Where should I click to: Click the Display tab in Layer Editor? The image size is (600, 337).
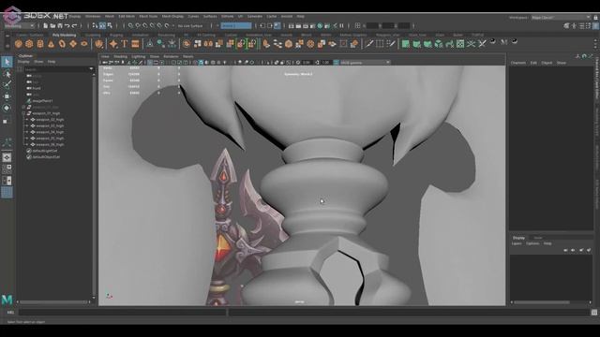518,238
